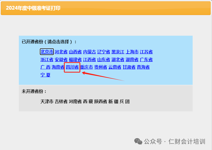Choose the 福建省 link
212x150 pixels.
tap(75, 60)
